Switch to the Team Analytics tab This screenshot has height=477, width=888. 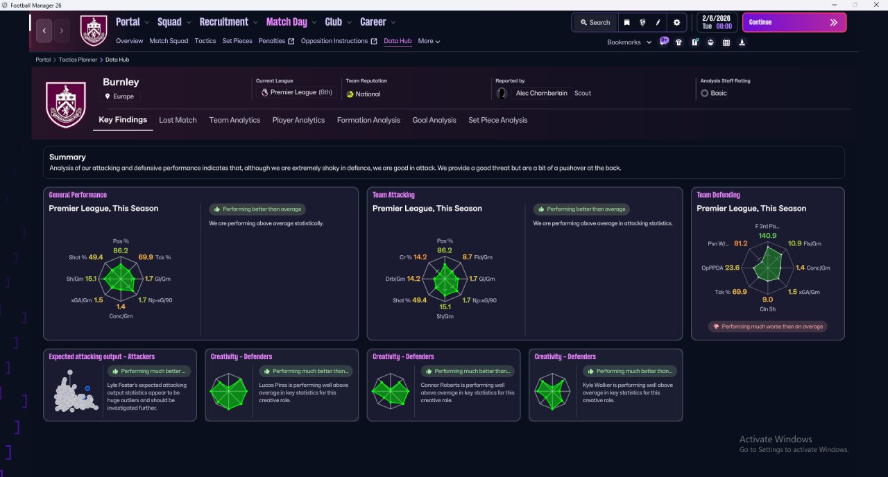[234, 120]
